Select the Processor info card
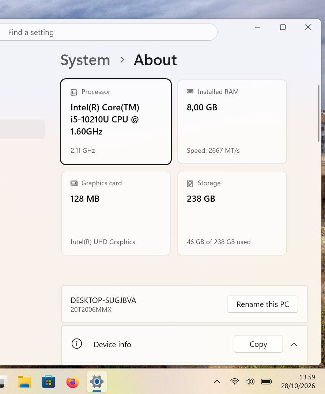This screenshot has width=325, height=394. (x=116, y=122)
